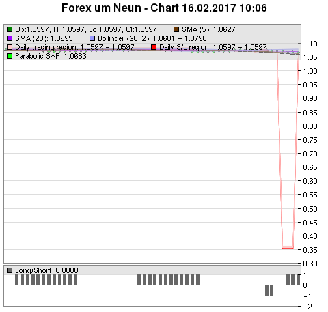Click the 0.45 price axis label
Viewport: 328px width, 312px height.
pyautogui.click(x=310, y=223)
